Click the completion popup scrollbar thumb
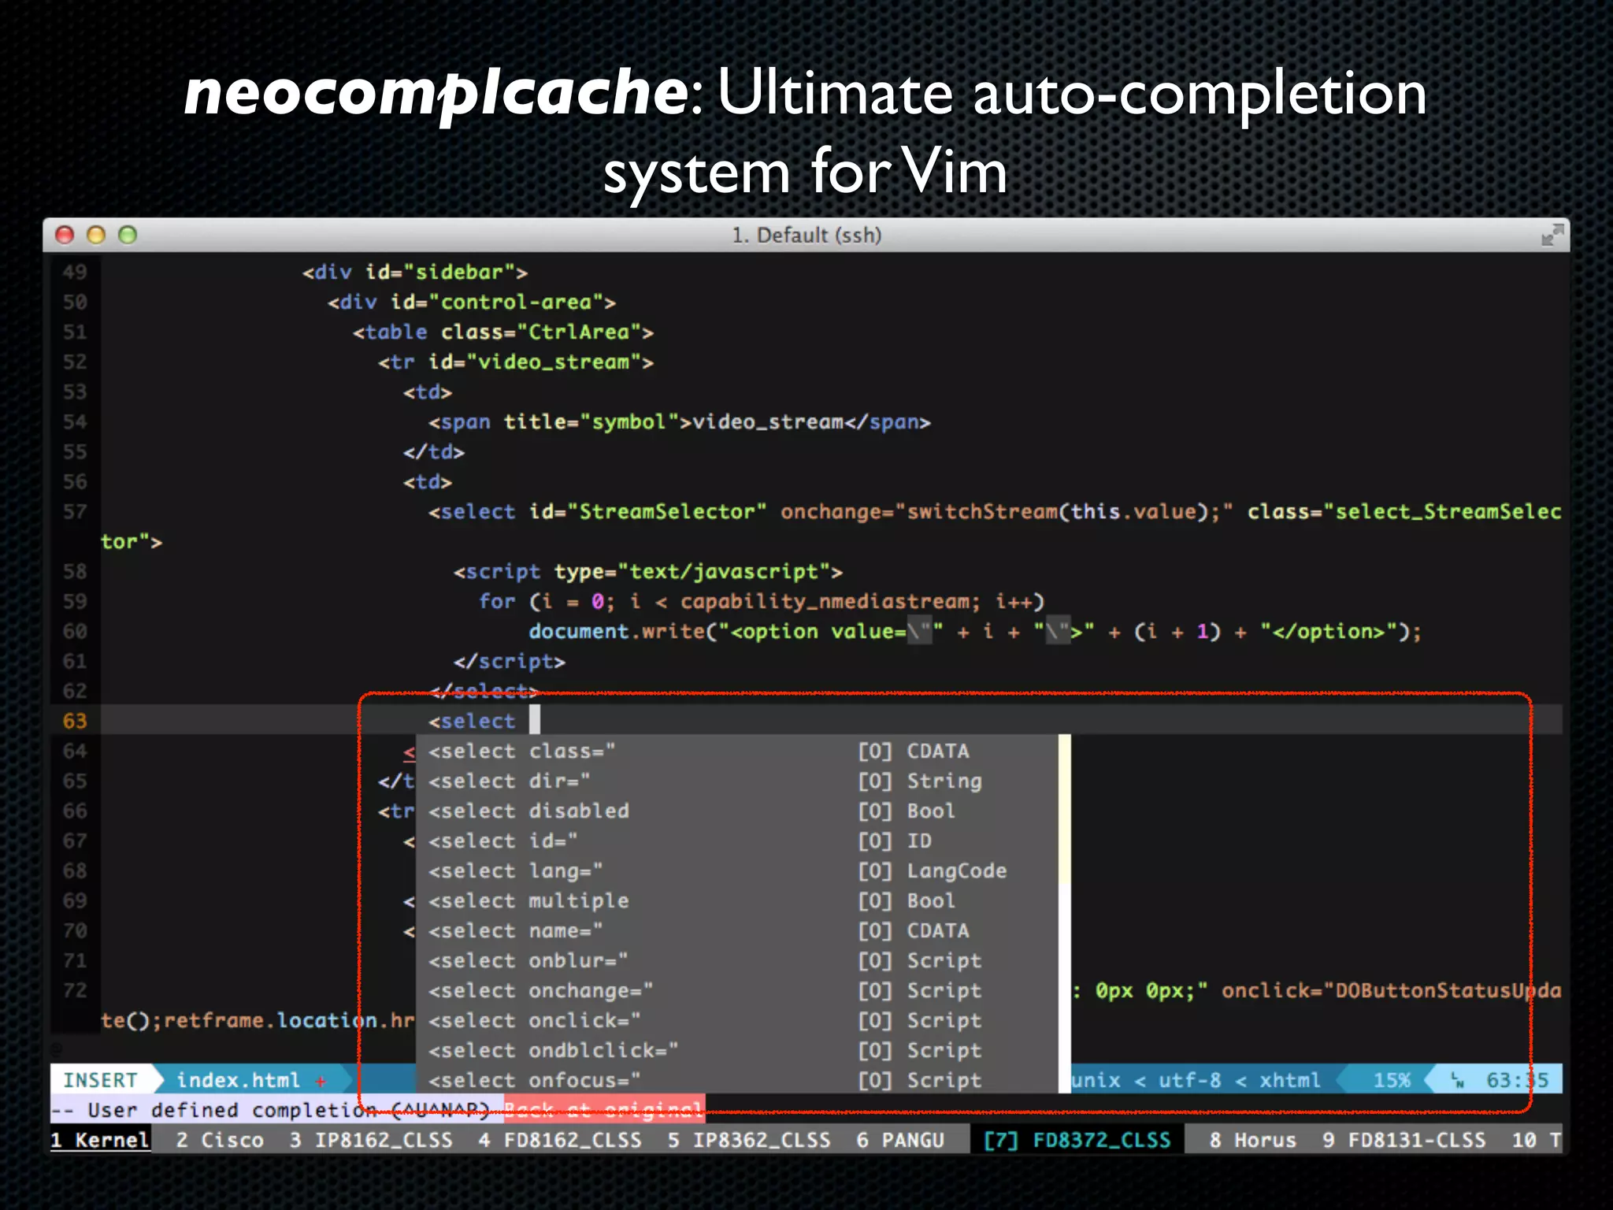 [1064, 807]
